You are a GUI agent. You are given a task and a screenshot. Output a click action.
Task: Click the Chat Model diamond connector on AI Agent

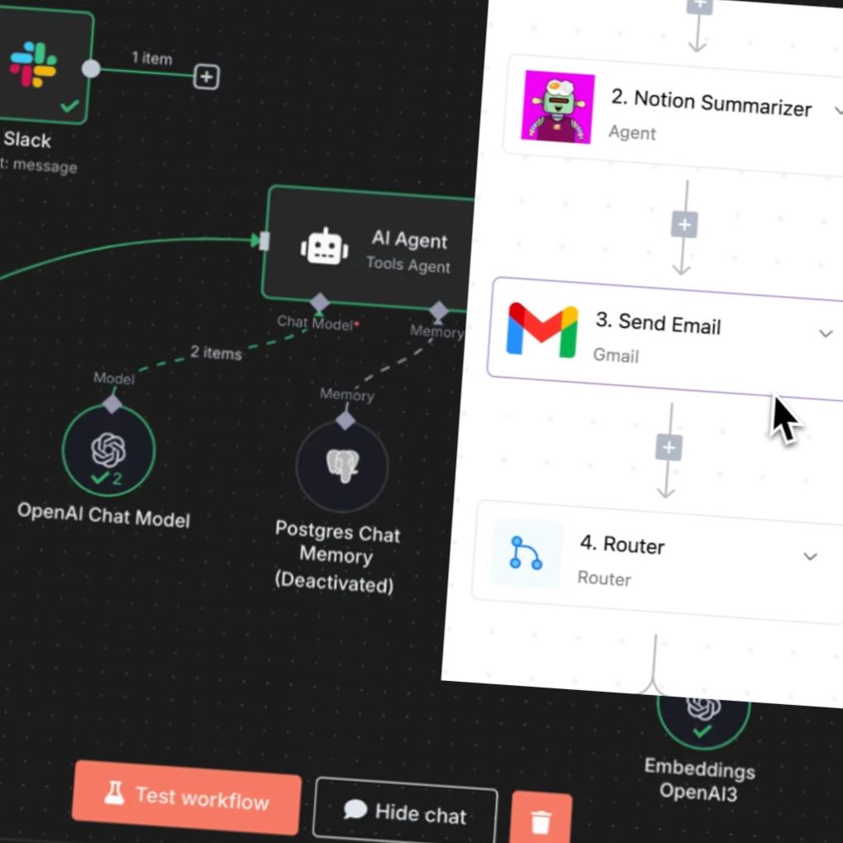point(319,302)
